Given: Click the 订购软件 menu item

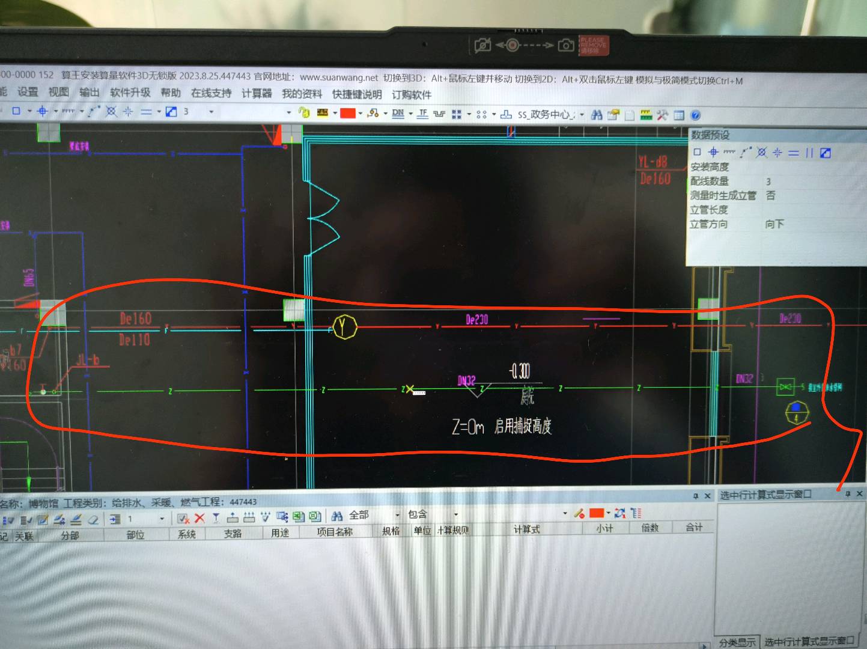Looking at the screenshot, I should pos(412,95).
